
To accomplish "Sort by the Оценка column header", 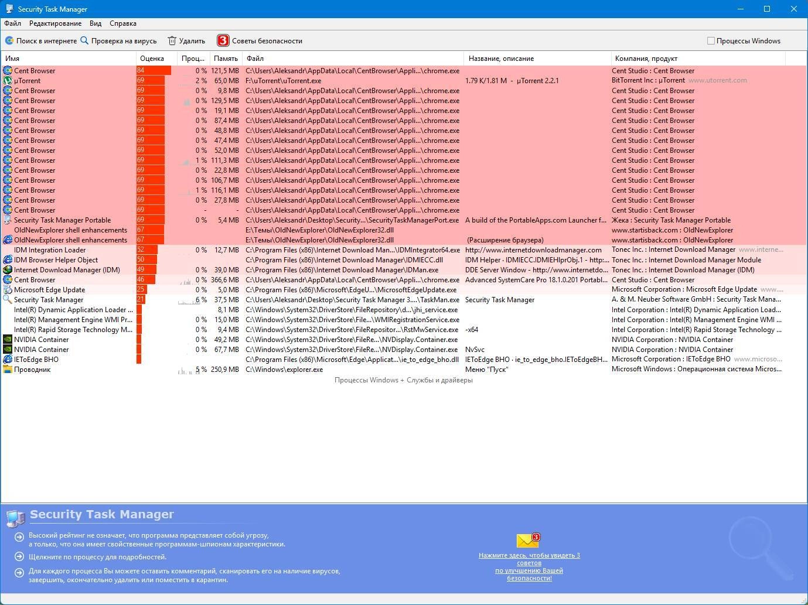I will 157,59.
